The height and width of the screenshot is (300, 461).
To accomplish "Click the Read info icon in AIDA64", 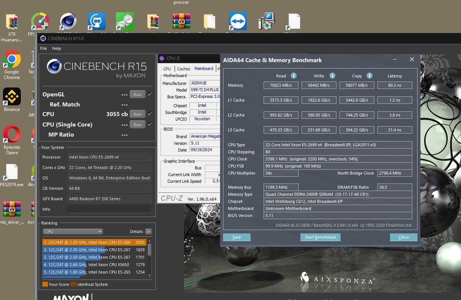I will click(293, 76).
